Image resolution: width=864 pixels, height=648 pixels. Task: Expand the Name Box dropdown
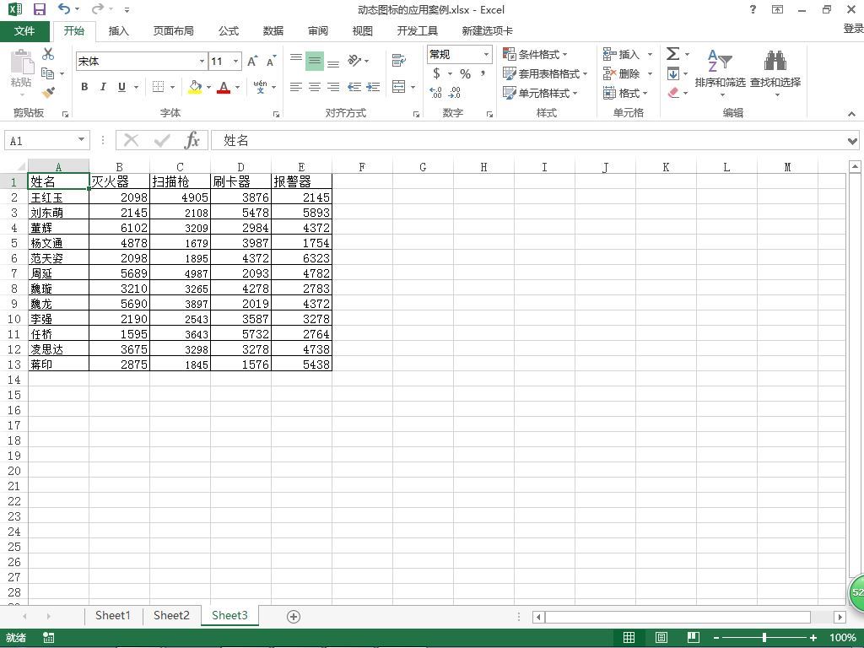point(81,140)
